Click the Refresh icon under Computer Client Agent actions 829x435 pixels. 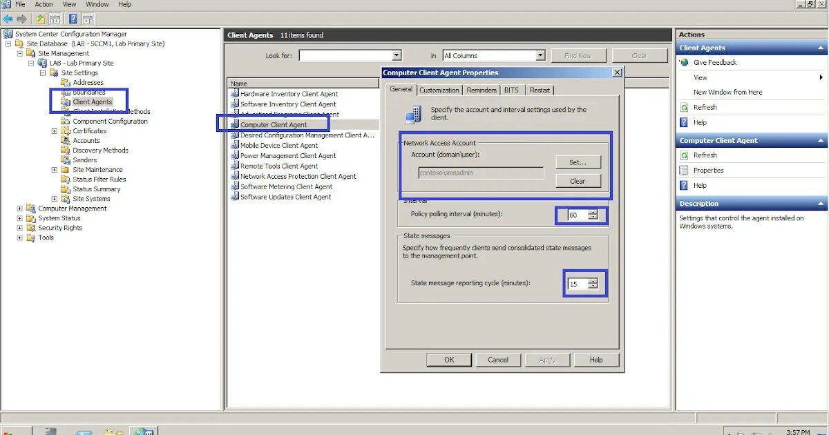pyautogui.click(x=685, y=155)
